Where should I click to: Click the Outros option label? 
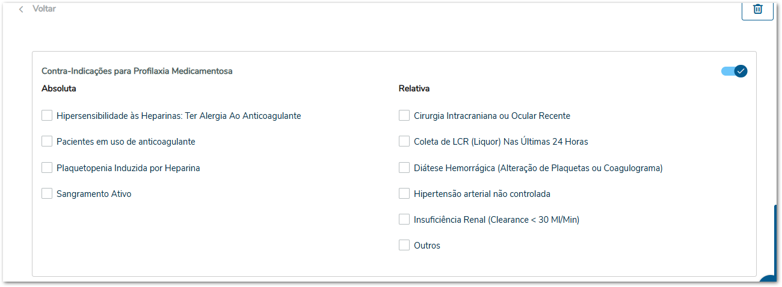(427, 246)
